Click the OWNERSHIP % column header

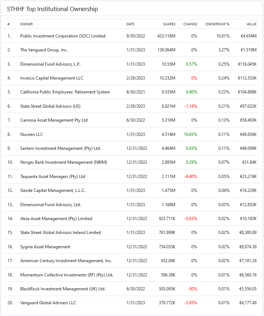click(217, 24)
